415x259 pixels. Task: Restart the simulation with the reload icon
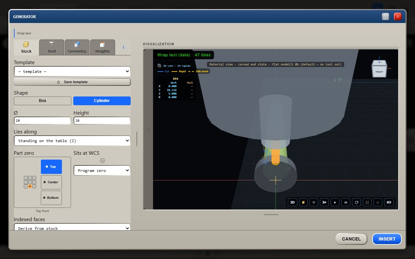tap(356, 202)
